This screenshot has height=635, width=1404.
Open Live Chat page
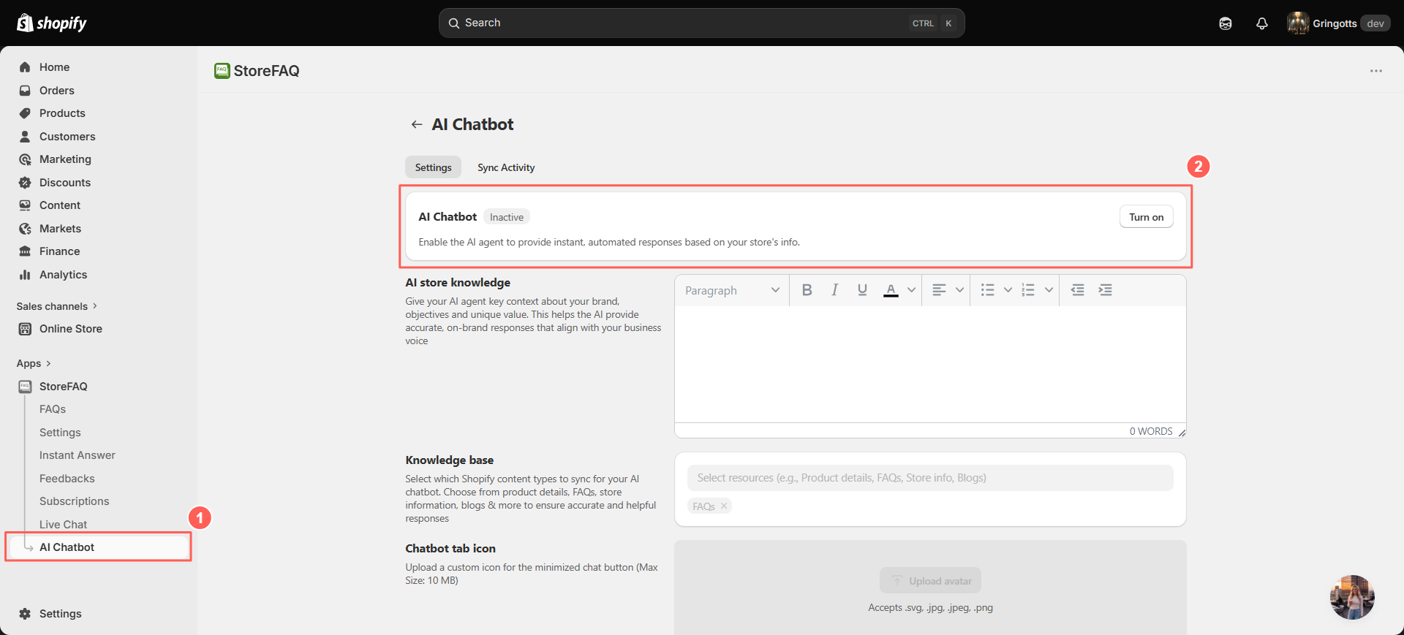click(x=63, y=525)
